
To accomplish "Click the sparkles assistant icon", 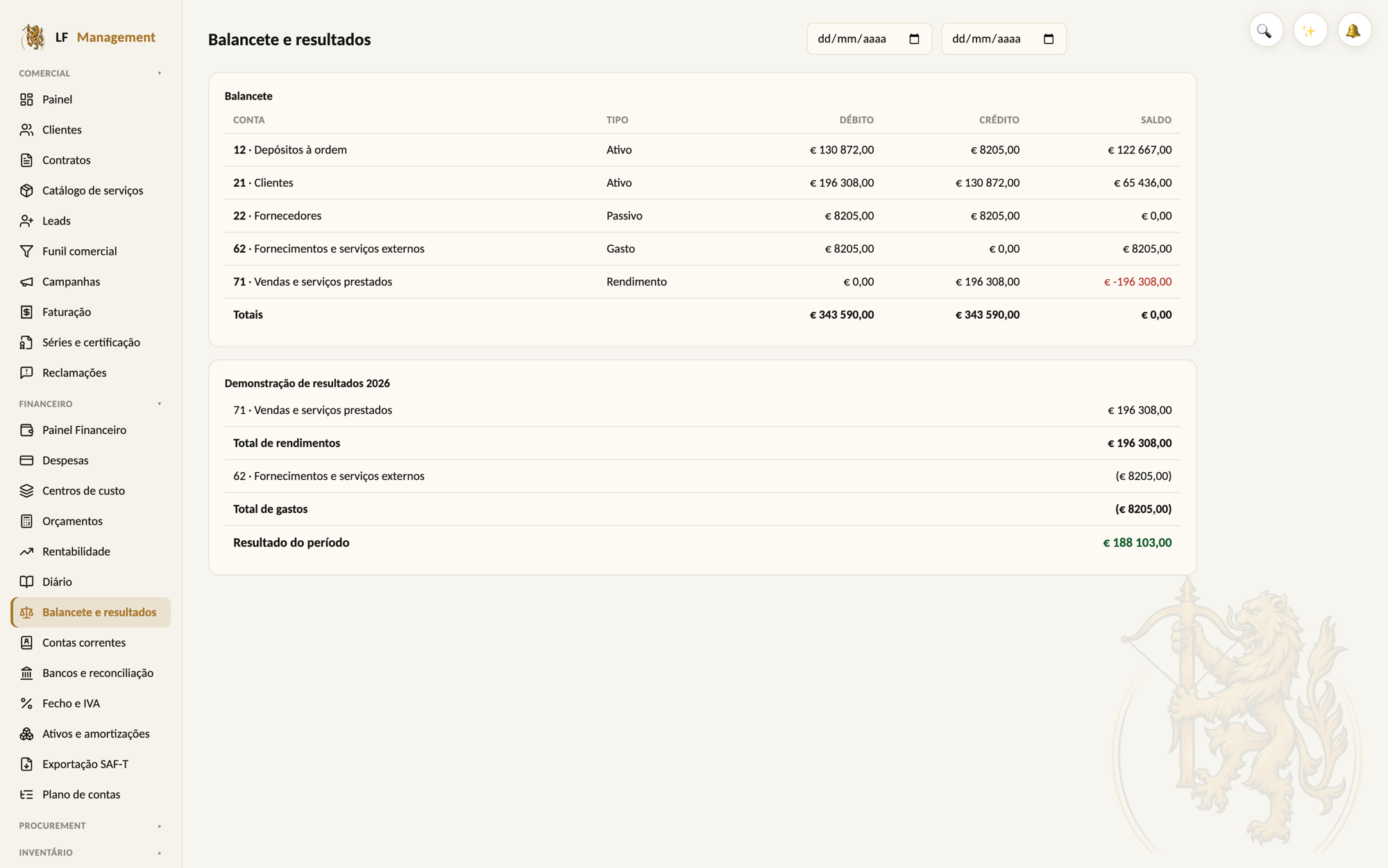I will 1310,31.
